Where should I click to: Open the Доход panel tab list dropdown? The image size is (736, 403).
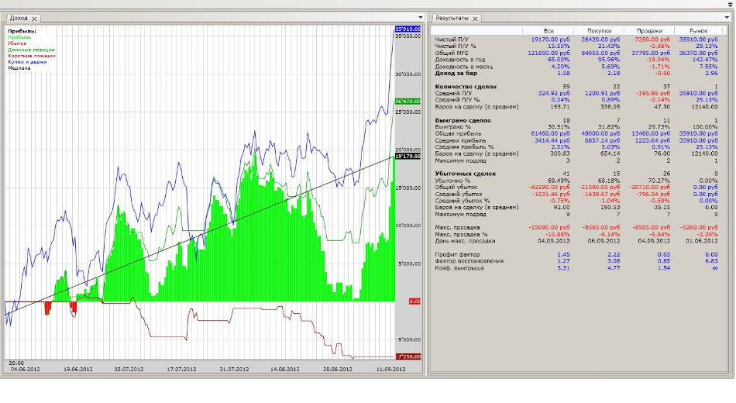point(419,17)
